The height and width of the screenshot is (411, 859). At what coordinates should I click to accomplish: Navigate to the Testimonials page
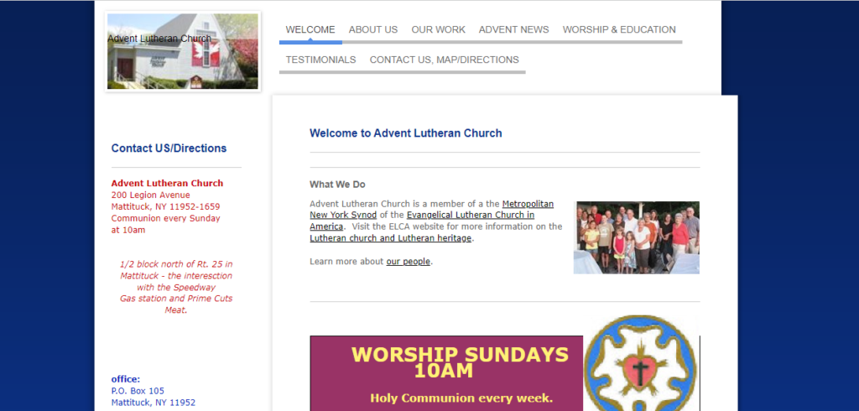[x=320, y=60]
